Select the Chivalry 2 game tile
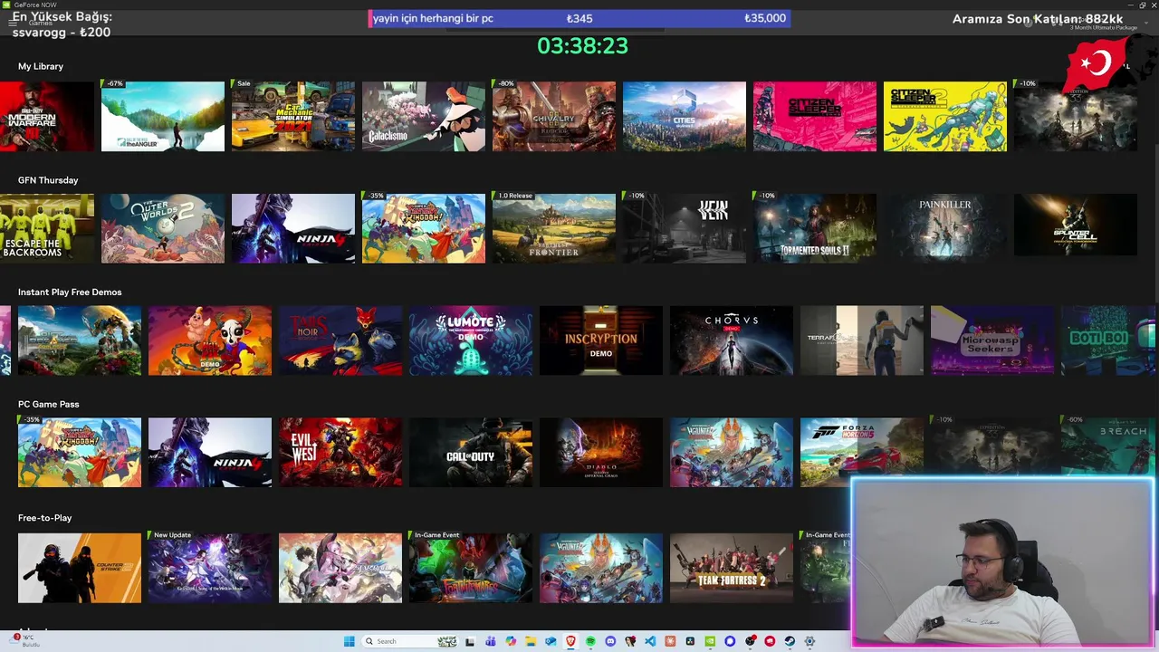1159x652 pixels. pos(554,116)
